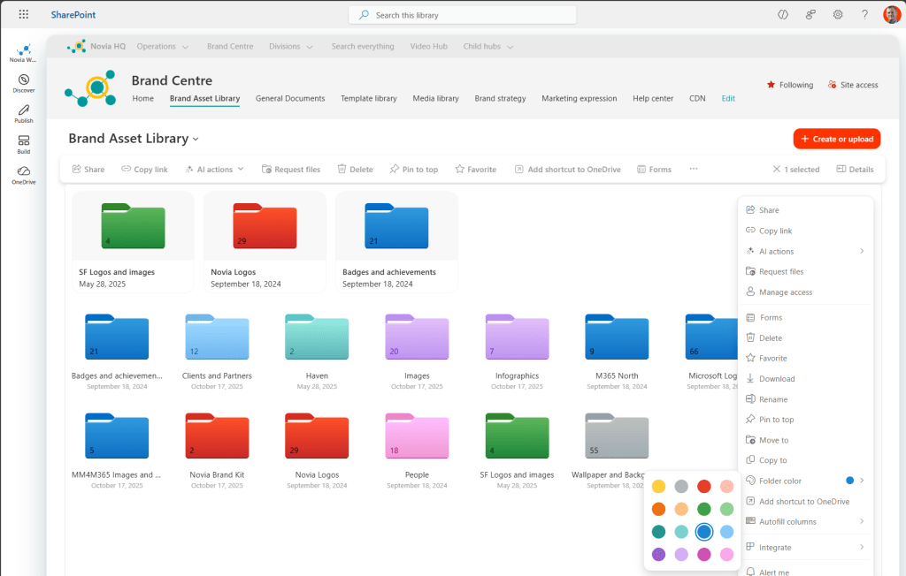Open Discover in the left sidebar
The image size is (906, 576).
[24, 83]
